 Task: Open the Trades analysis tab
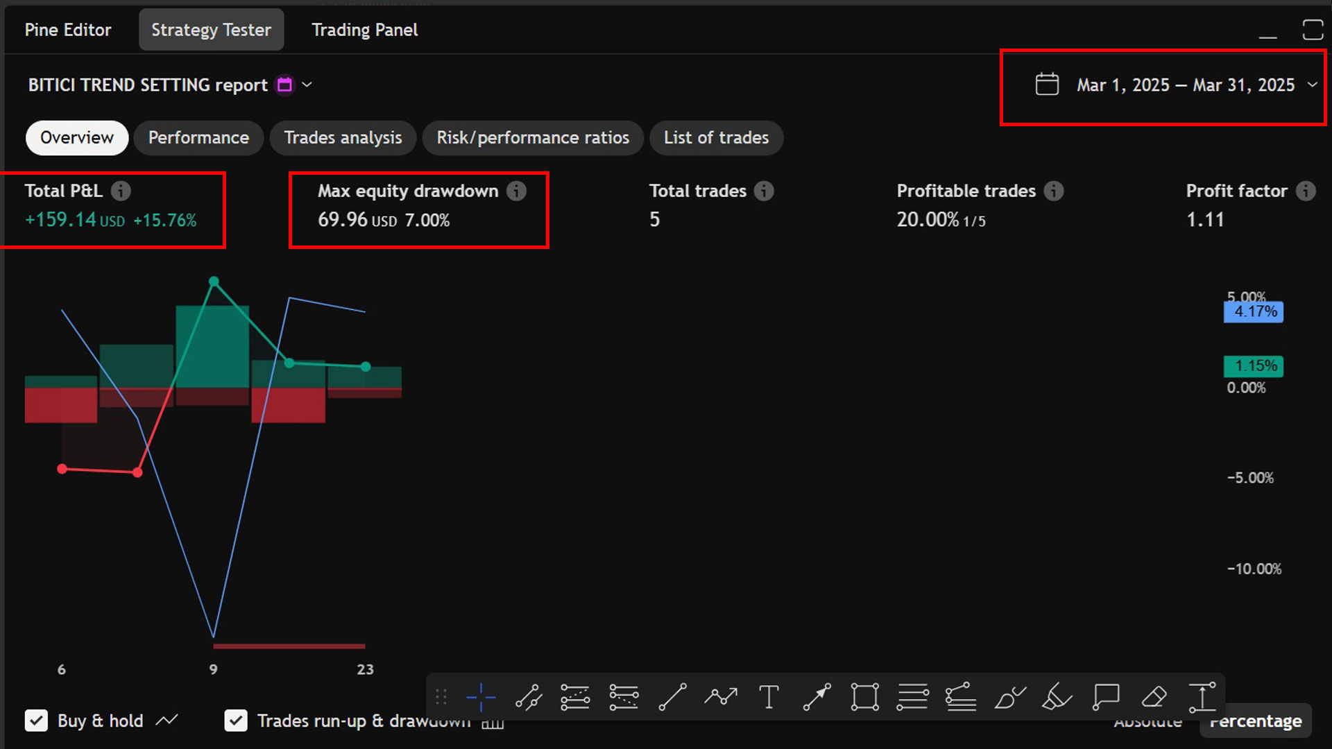[343, 137]
